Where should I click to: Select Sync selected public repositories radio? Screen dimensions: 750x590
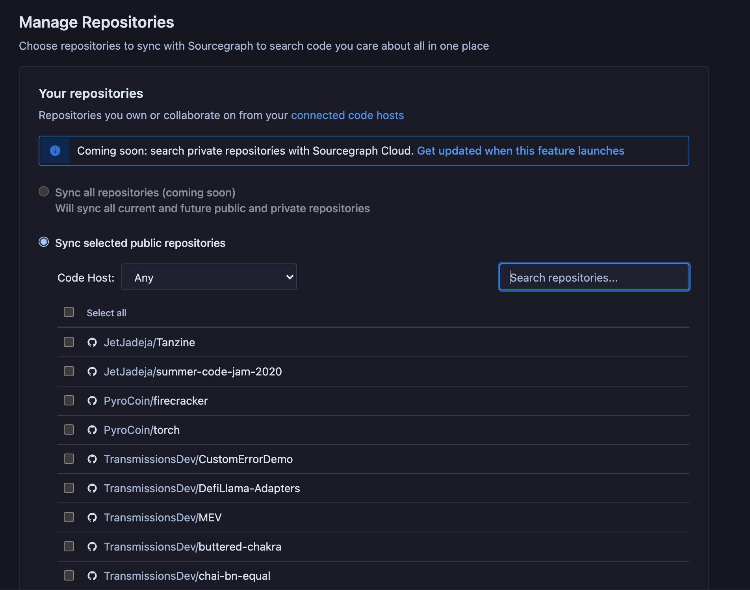44,242
